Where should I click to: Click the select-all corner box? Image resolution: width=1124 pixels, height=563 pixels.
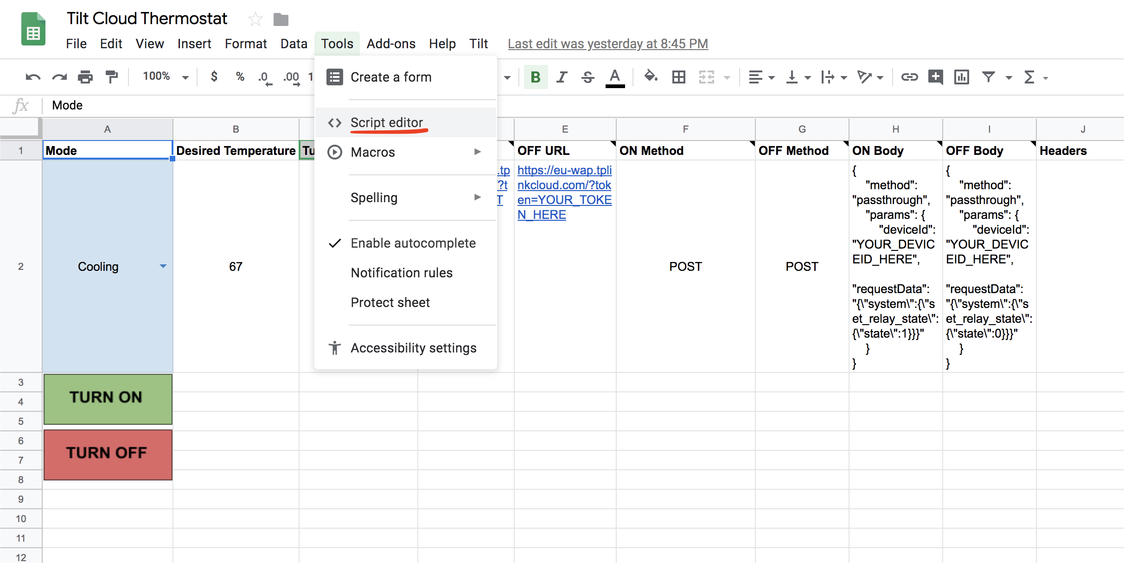coord(21,128)
